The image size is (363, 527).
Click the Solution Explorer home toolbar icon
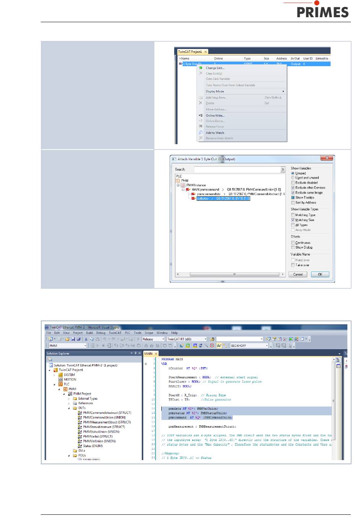coord(50,359)
